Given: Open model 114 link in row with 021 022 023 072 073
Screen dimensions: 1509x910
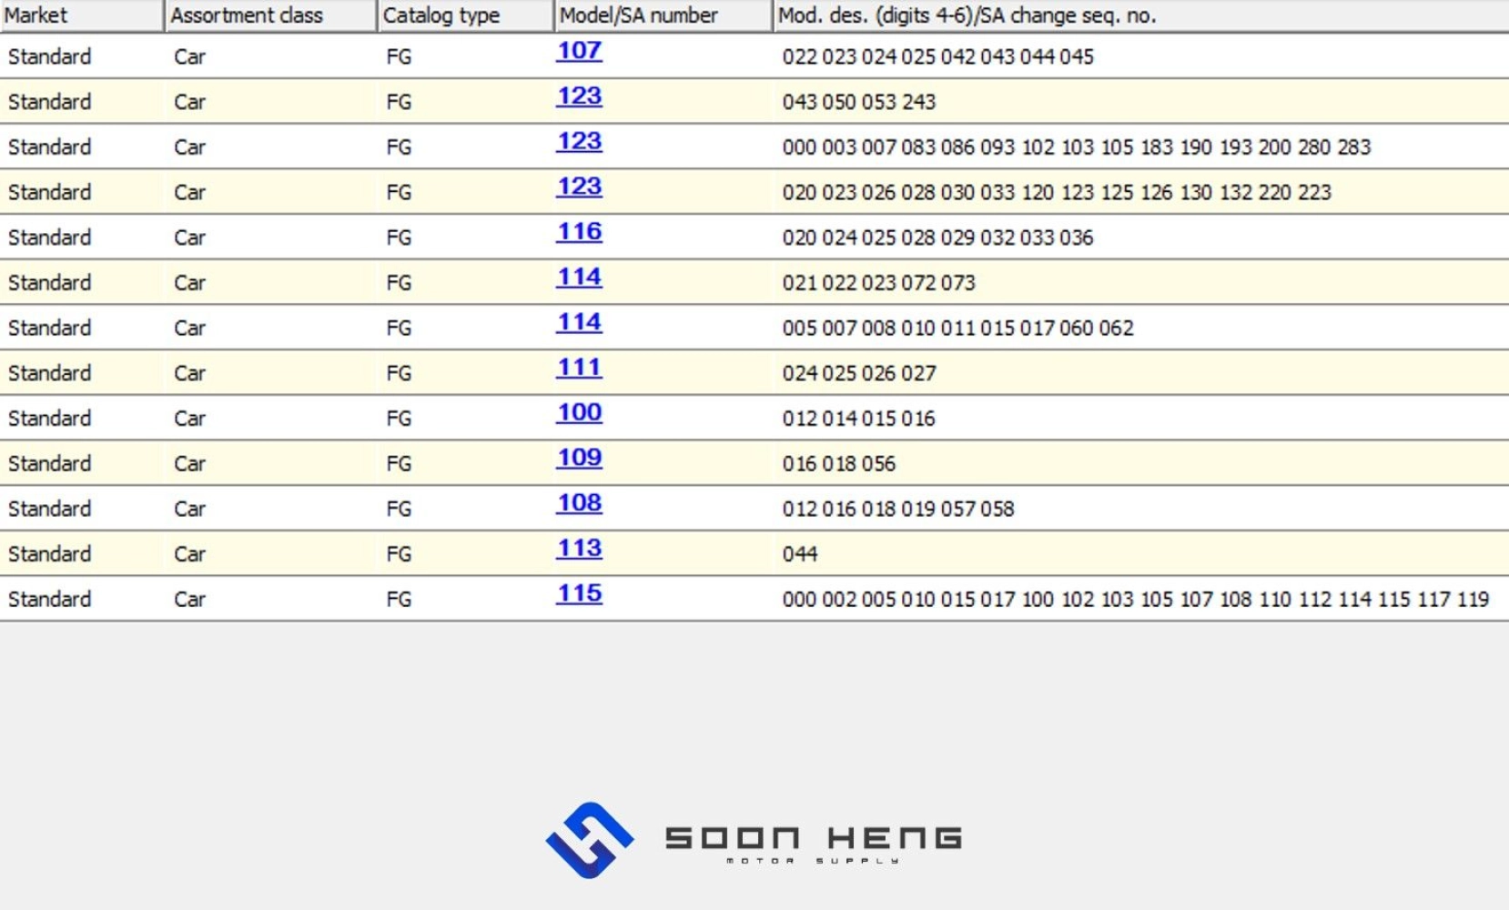Looking at the screenshot, I should pyautogui.click(x=579, y=278).
